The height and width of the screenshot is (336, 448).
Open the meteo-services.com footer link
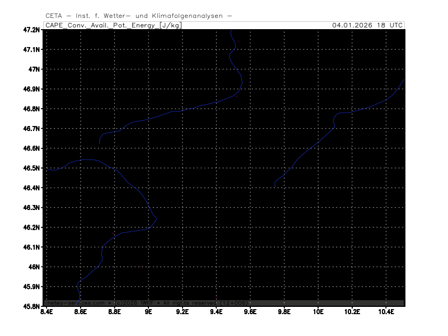coord(75,303)
